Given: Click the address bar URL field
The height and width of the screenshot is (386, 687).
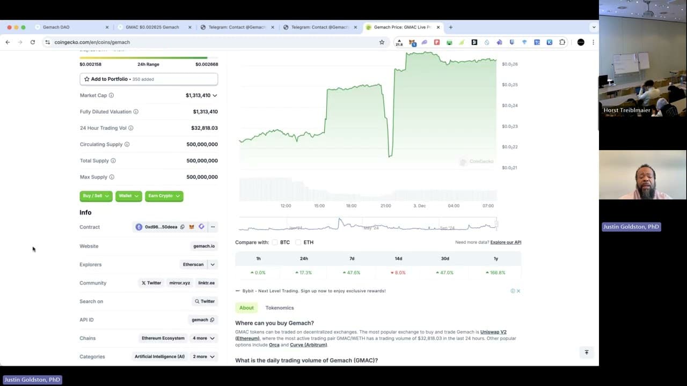Looking at the screenshot, I should (215, 42).
